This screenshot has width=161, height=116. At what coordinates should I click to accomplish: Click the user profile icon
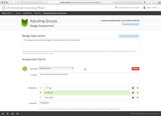144,8
